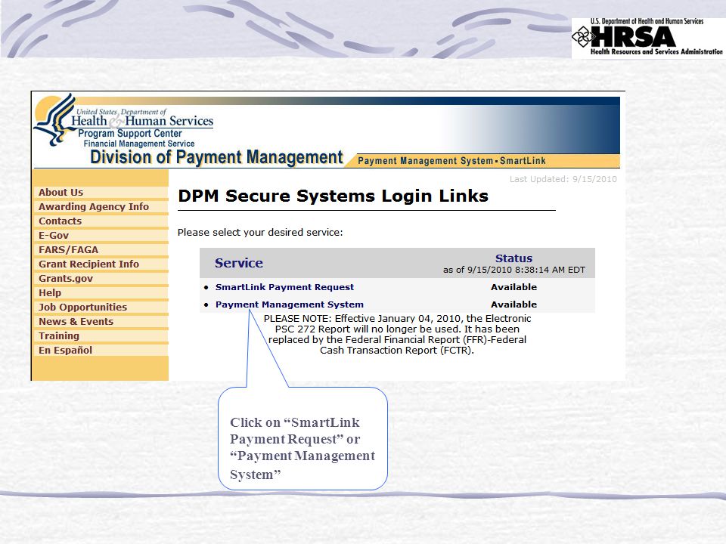Open the Payment Management System link
Screen dimensions: 726x544
pyautogui.click(x=290, y=304)
